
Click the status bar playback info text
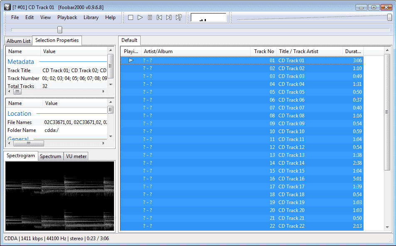coord(57,239)
